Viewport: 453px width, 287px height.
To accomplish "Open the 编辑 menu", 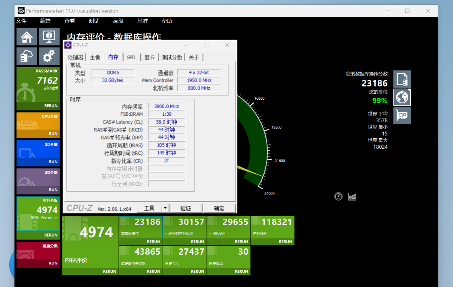I will [46, 21].
